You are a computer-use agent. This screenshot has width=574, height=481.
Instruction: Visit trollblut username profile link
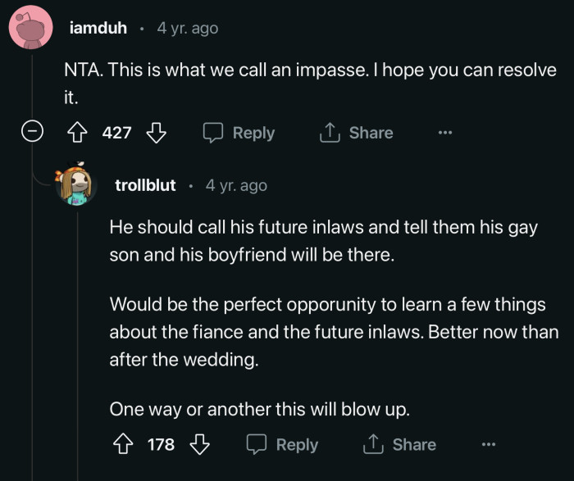pyautogui.click(x=145, y=185)
